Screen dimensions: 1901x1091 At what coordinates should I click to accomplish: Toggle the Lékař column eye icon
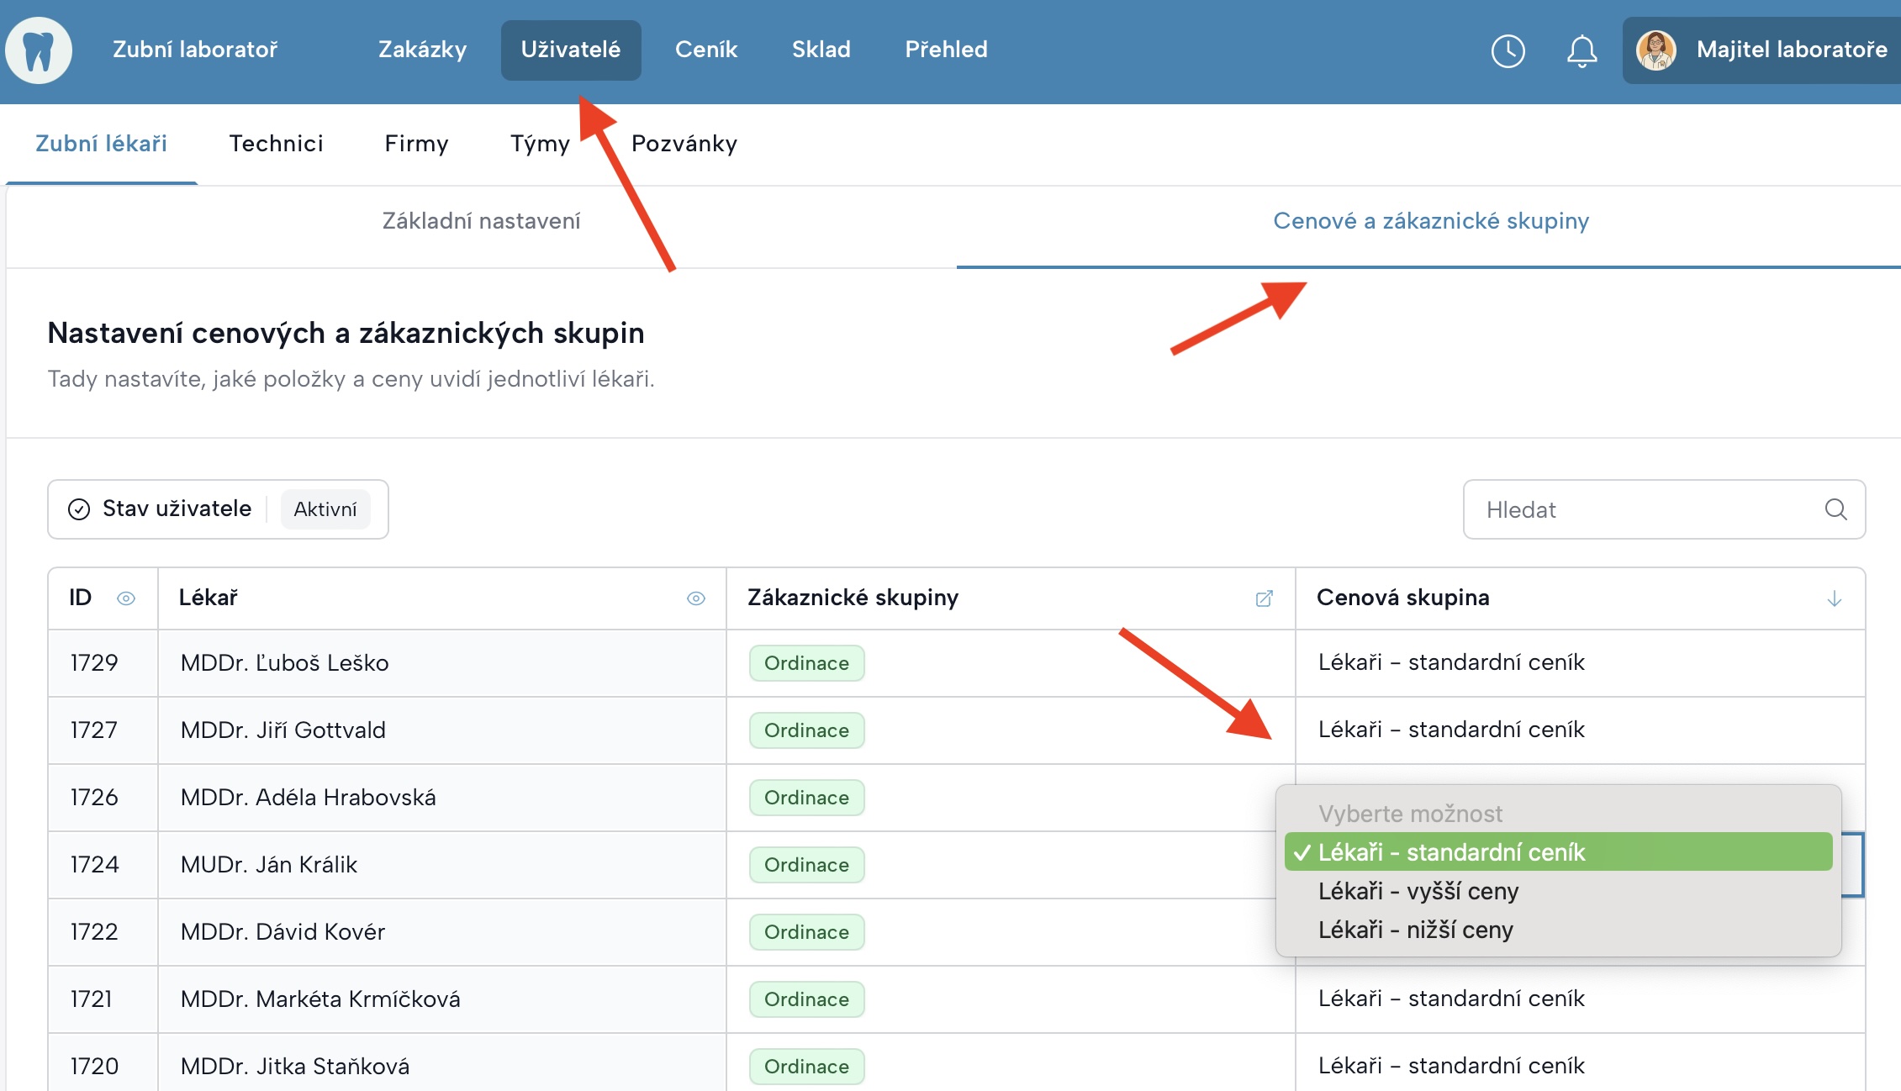pos(695,598)
